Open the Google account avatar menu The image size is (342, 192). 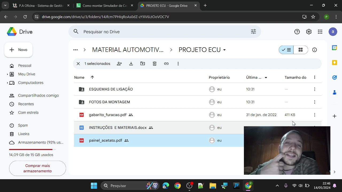point(333,32)
